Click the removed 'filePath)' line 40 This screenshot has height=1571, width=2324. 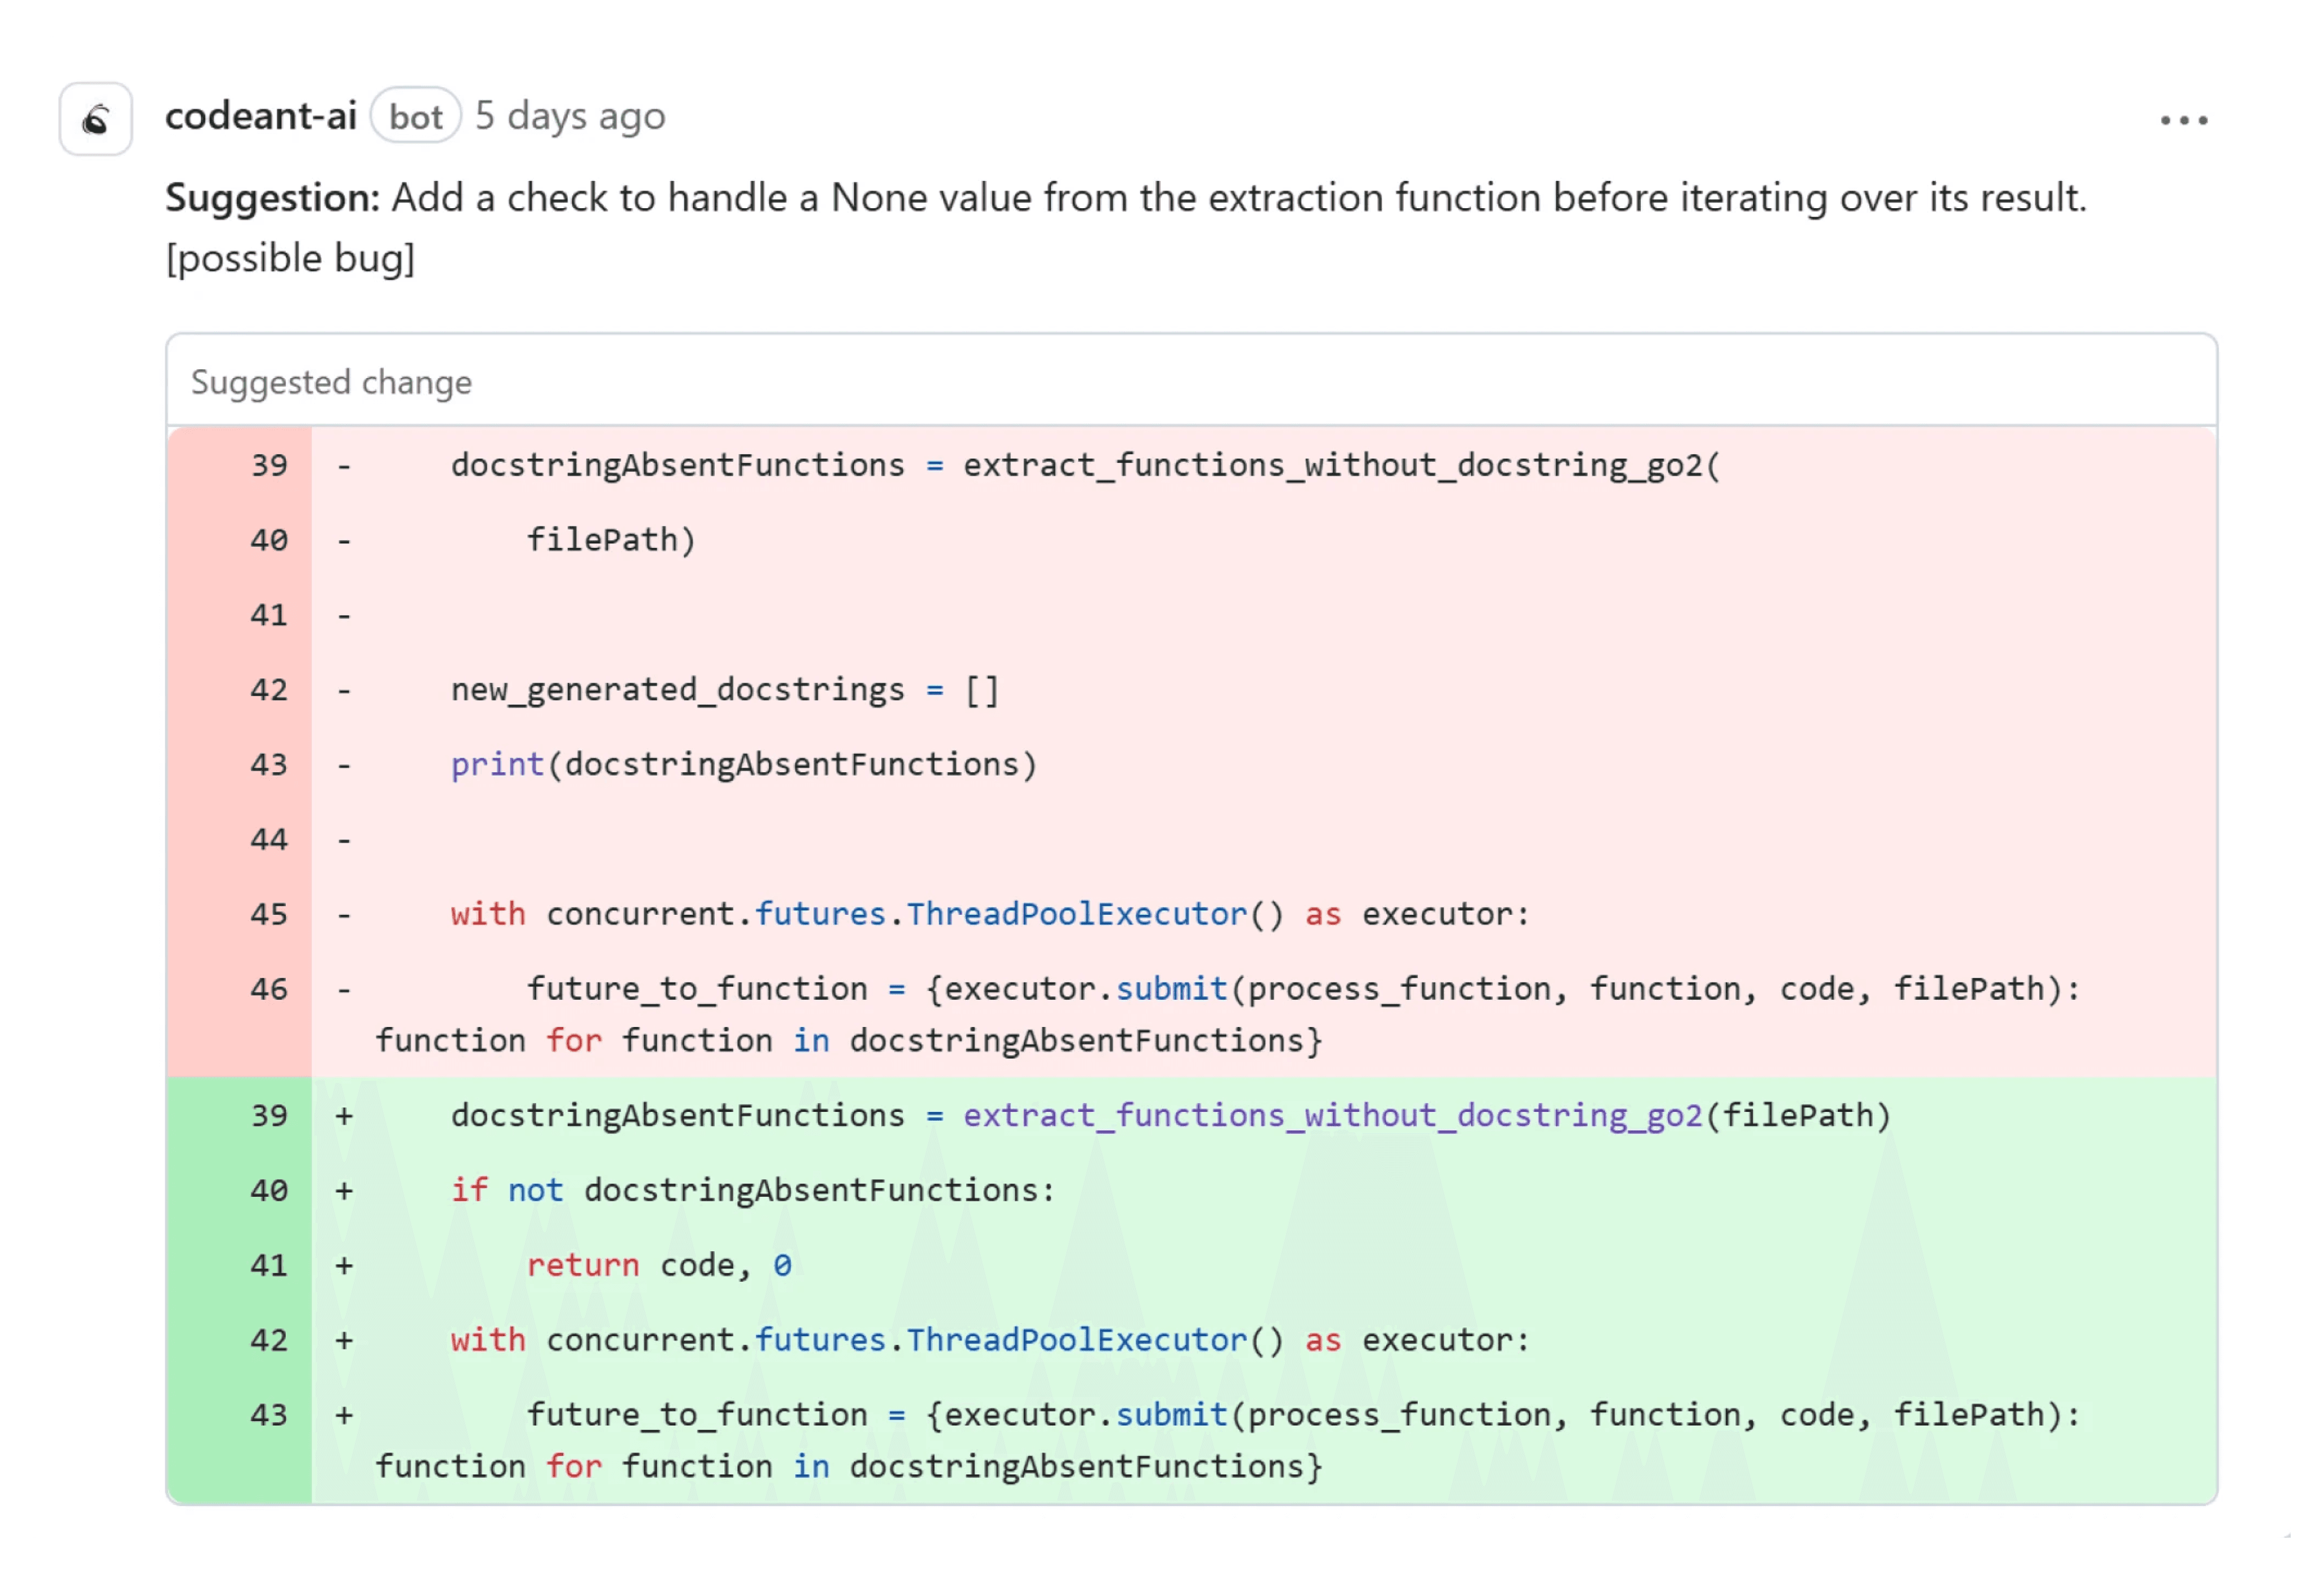pos(610,540)
